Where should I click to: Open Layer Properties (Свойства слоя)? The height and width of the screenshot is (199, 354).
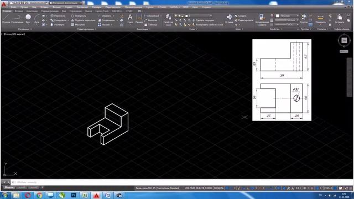pyautogui.click(x=168, y=20)
